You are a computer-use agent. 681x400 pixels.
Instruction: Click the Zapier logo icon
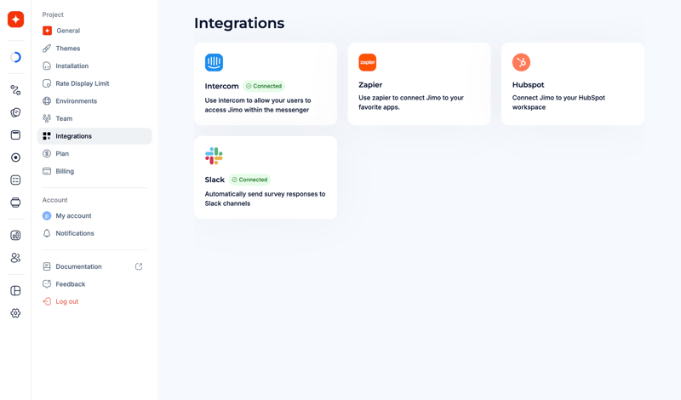[368, 62]
